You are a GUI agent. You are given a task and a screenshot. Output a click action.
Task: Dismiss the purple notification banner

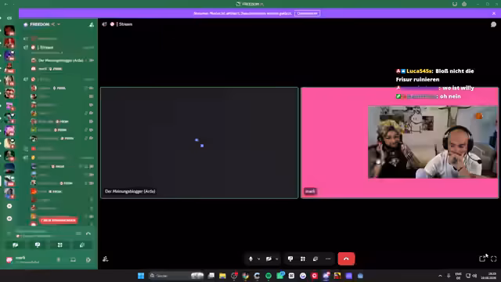494,13
